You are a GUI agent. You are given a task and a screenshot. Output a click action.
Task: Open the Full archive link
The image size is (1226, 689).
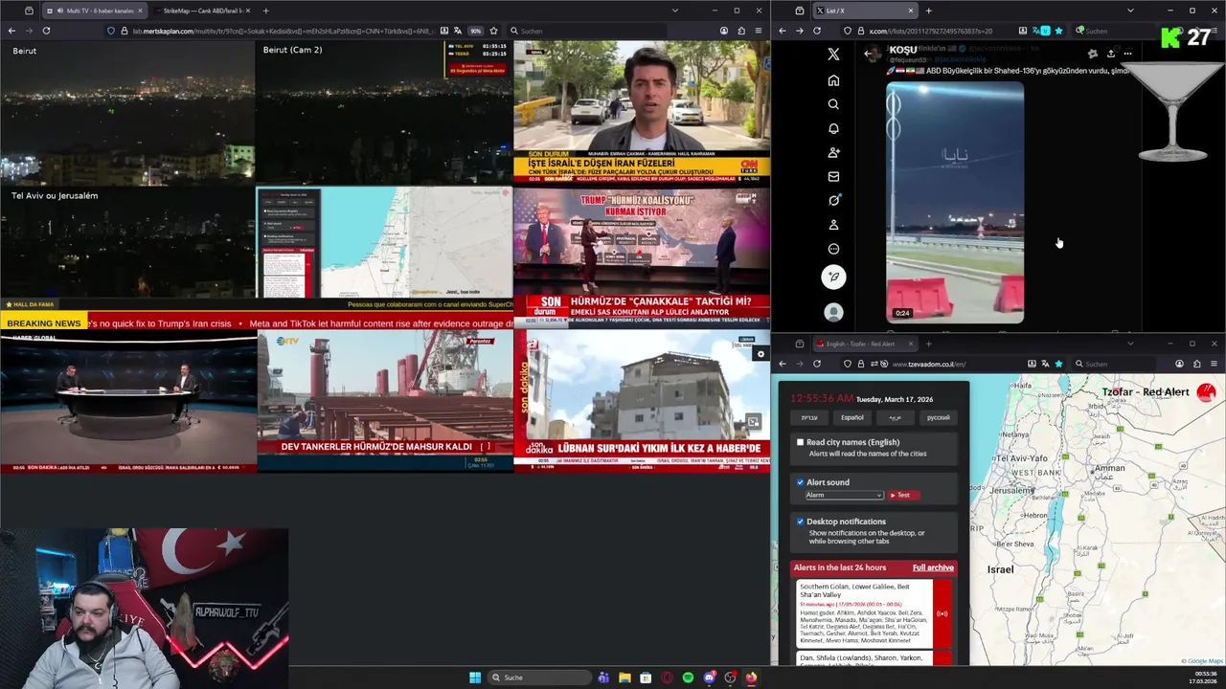pos(933,567)
